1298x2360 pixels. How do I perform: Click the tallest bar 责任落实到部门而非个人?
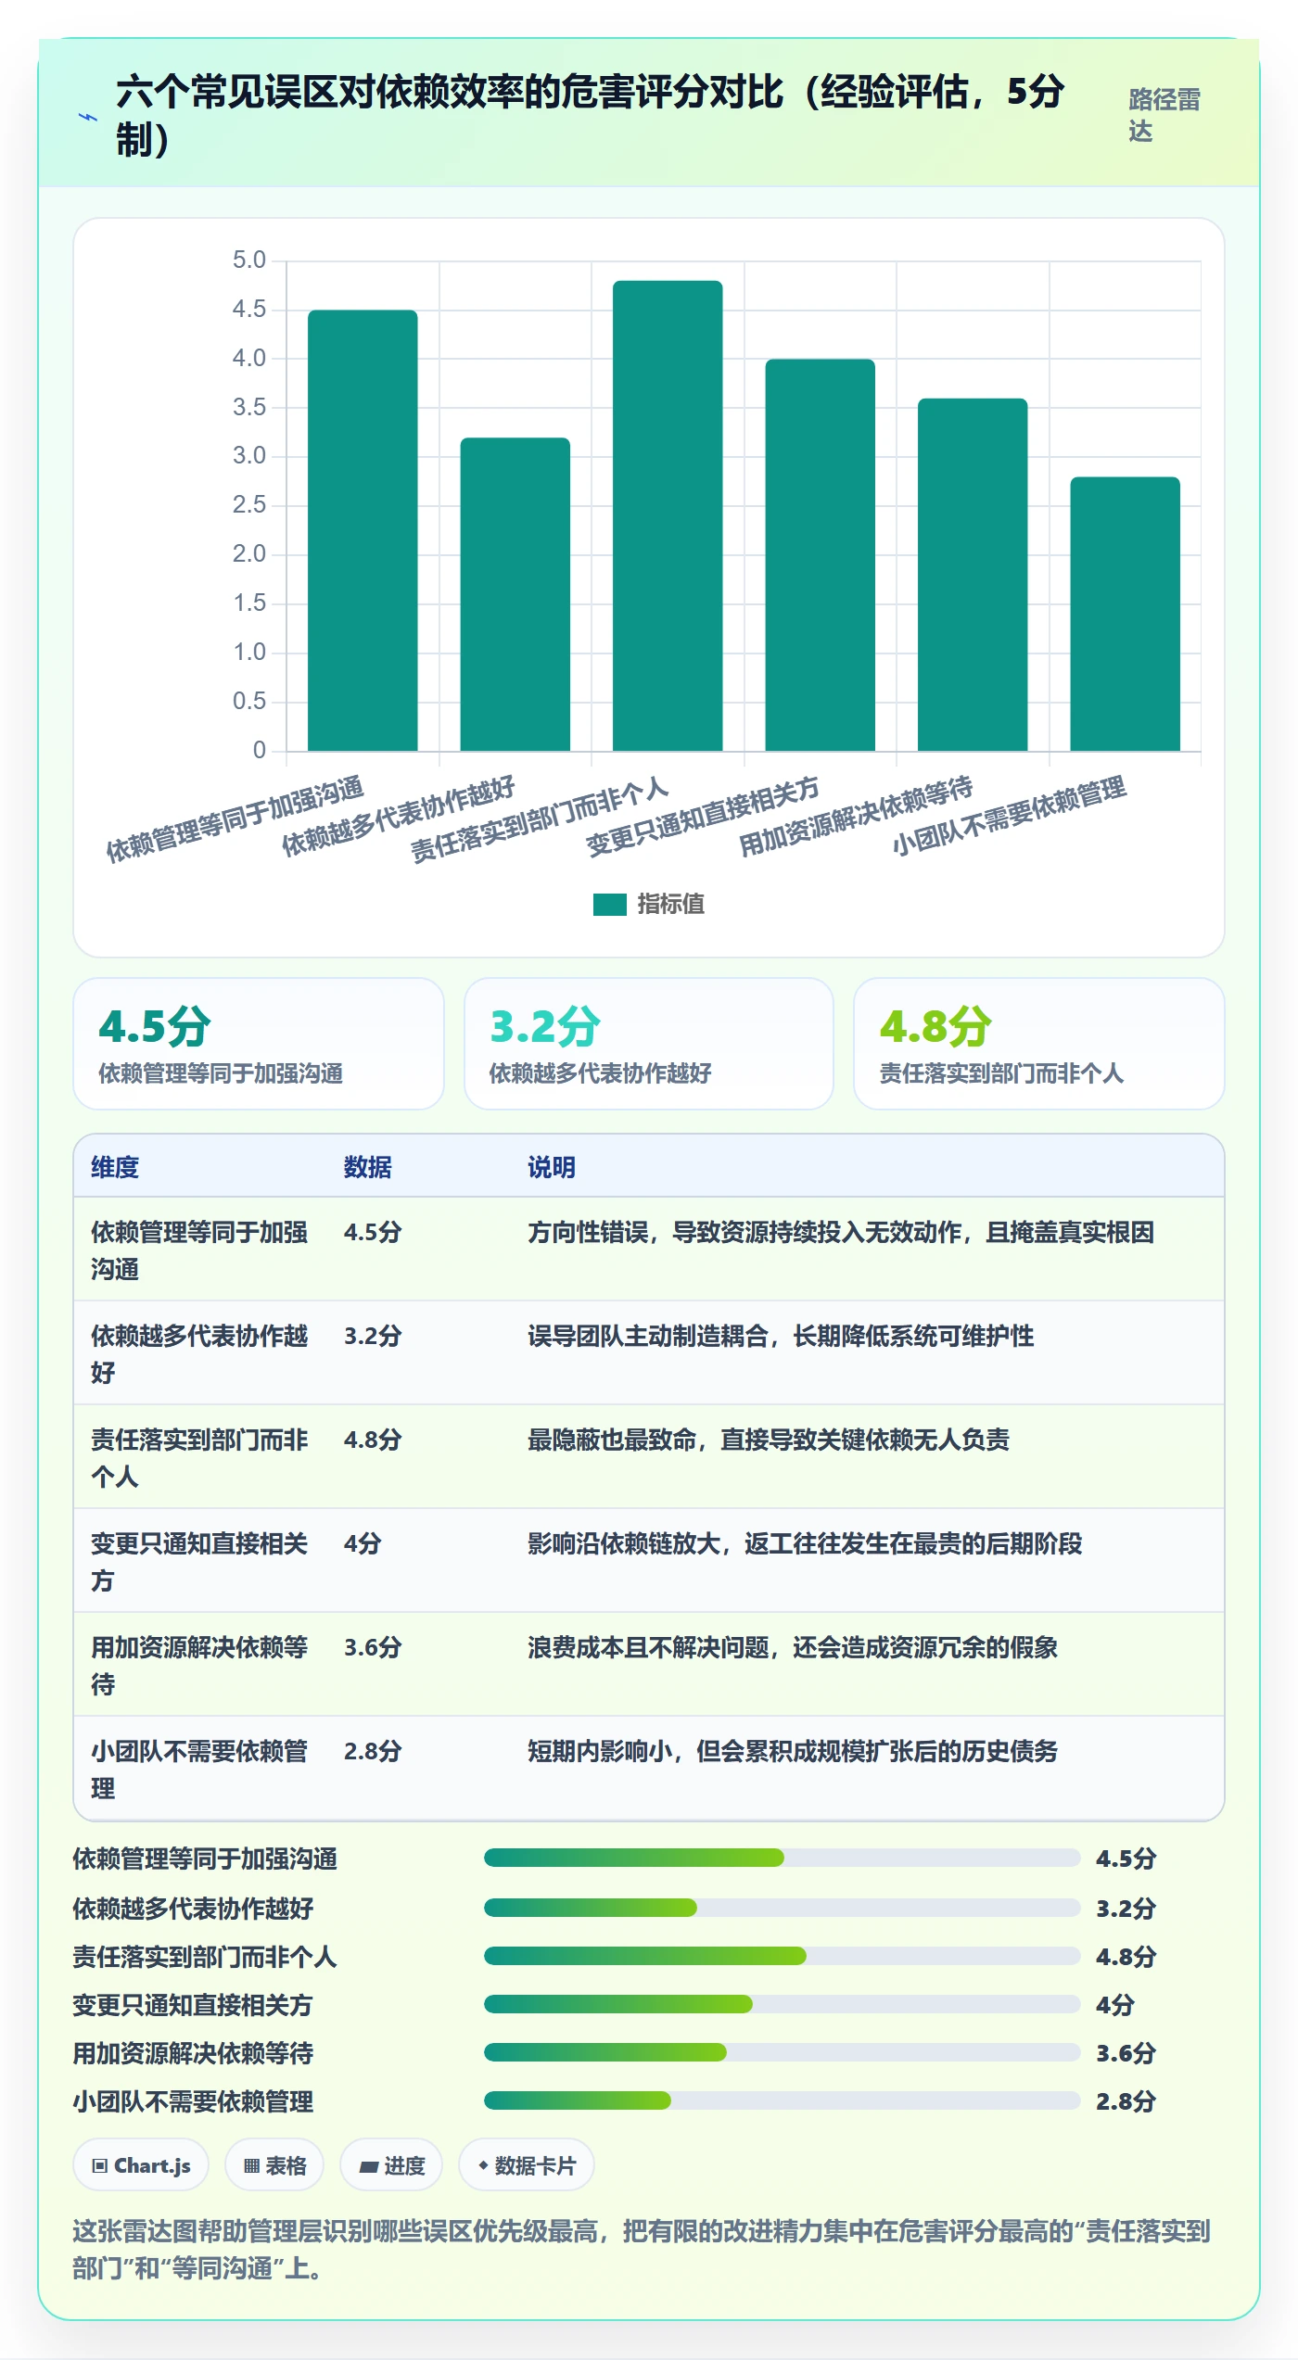(668, 515)
